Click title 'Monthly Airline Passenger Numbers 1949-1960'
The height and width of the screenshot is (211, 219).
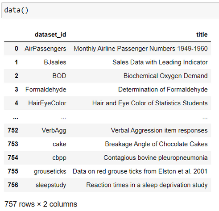[x=140, y=49]
